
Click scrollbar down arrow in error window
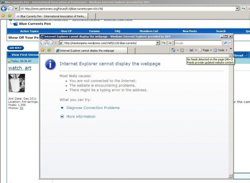(x=230, y=176)
